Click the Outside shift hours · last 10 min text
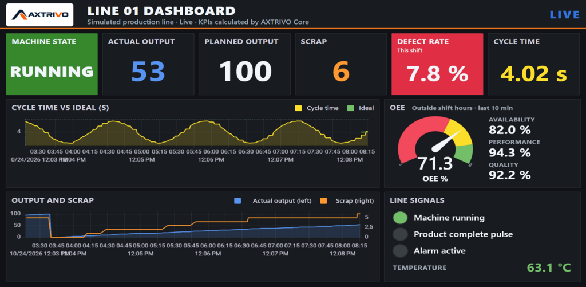This screenshot has width=586, height=287. pos(462,108)
